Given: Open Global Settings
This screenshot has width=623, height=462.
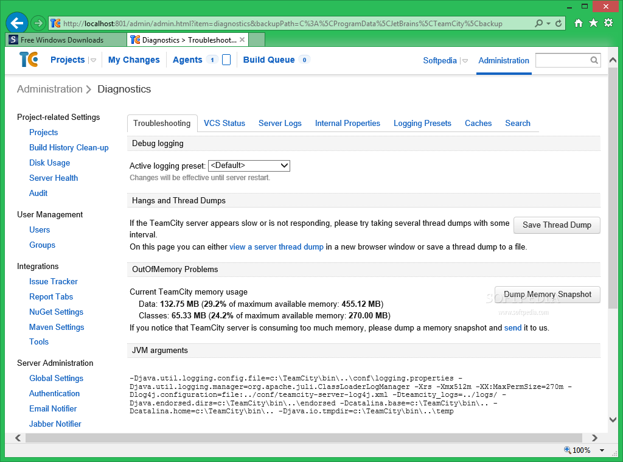Looking at the screenshot, I should click(x=57, y=379).
